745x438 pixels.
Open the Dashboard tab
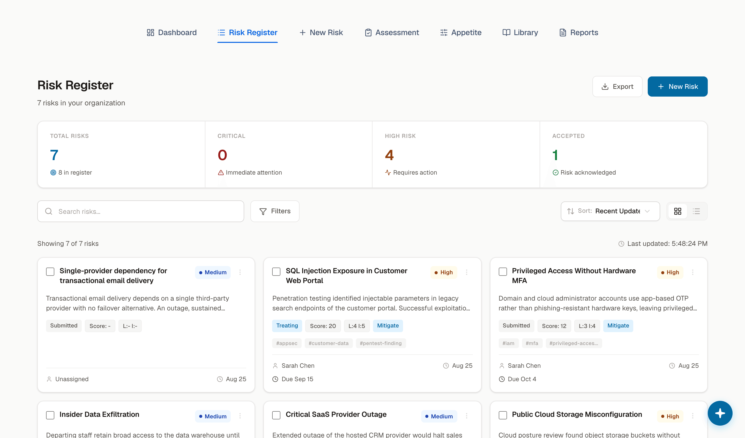[x=172, y=33]
